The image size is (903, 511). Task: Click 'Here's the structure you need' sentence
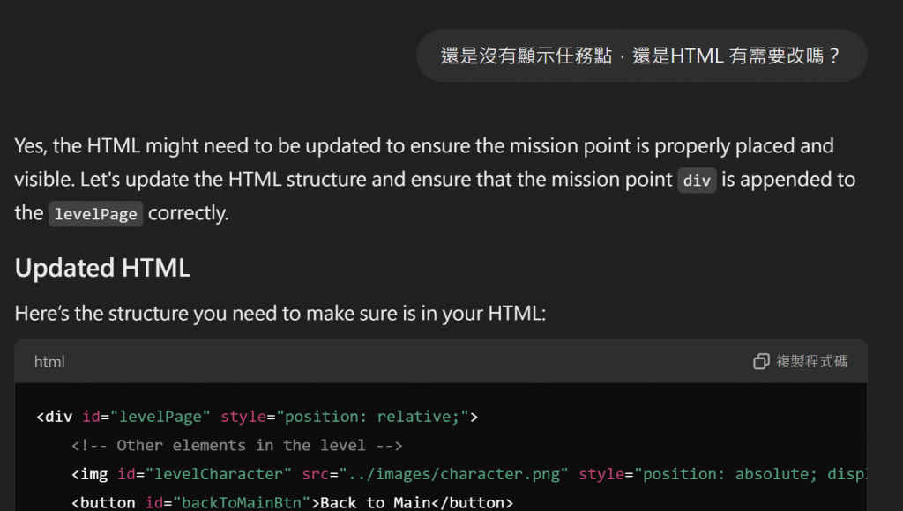[280, 314]
